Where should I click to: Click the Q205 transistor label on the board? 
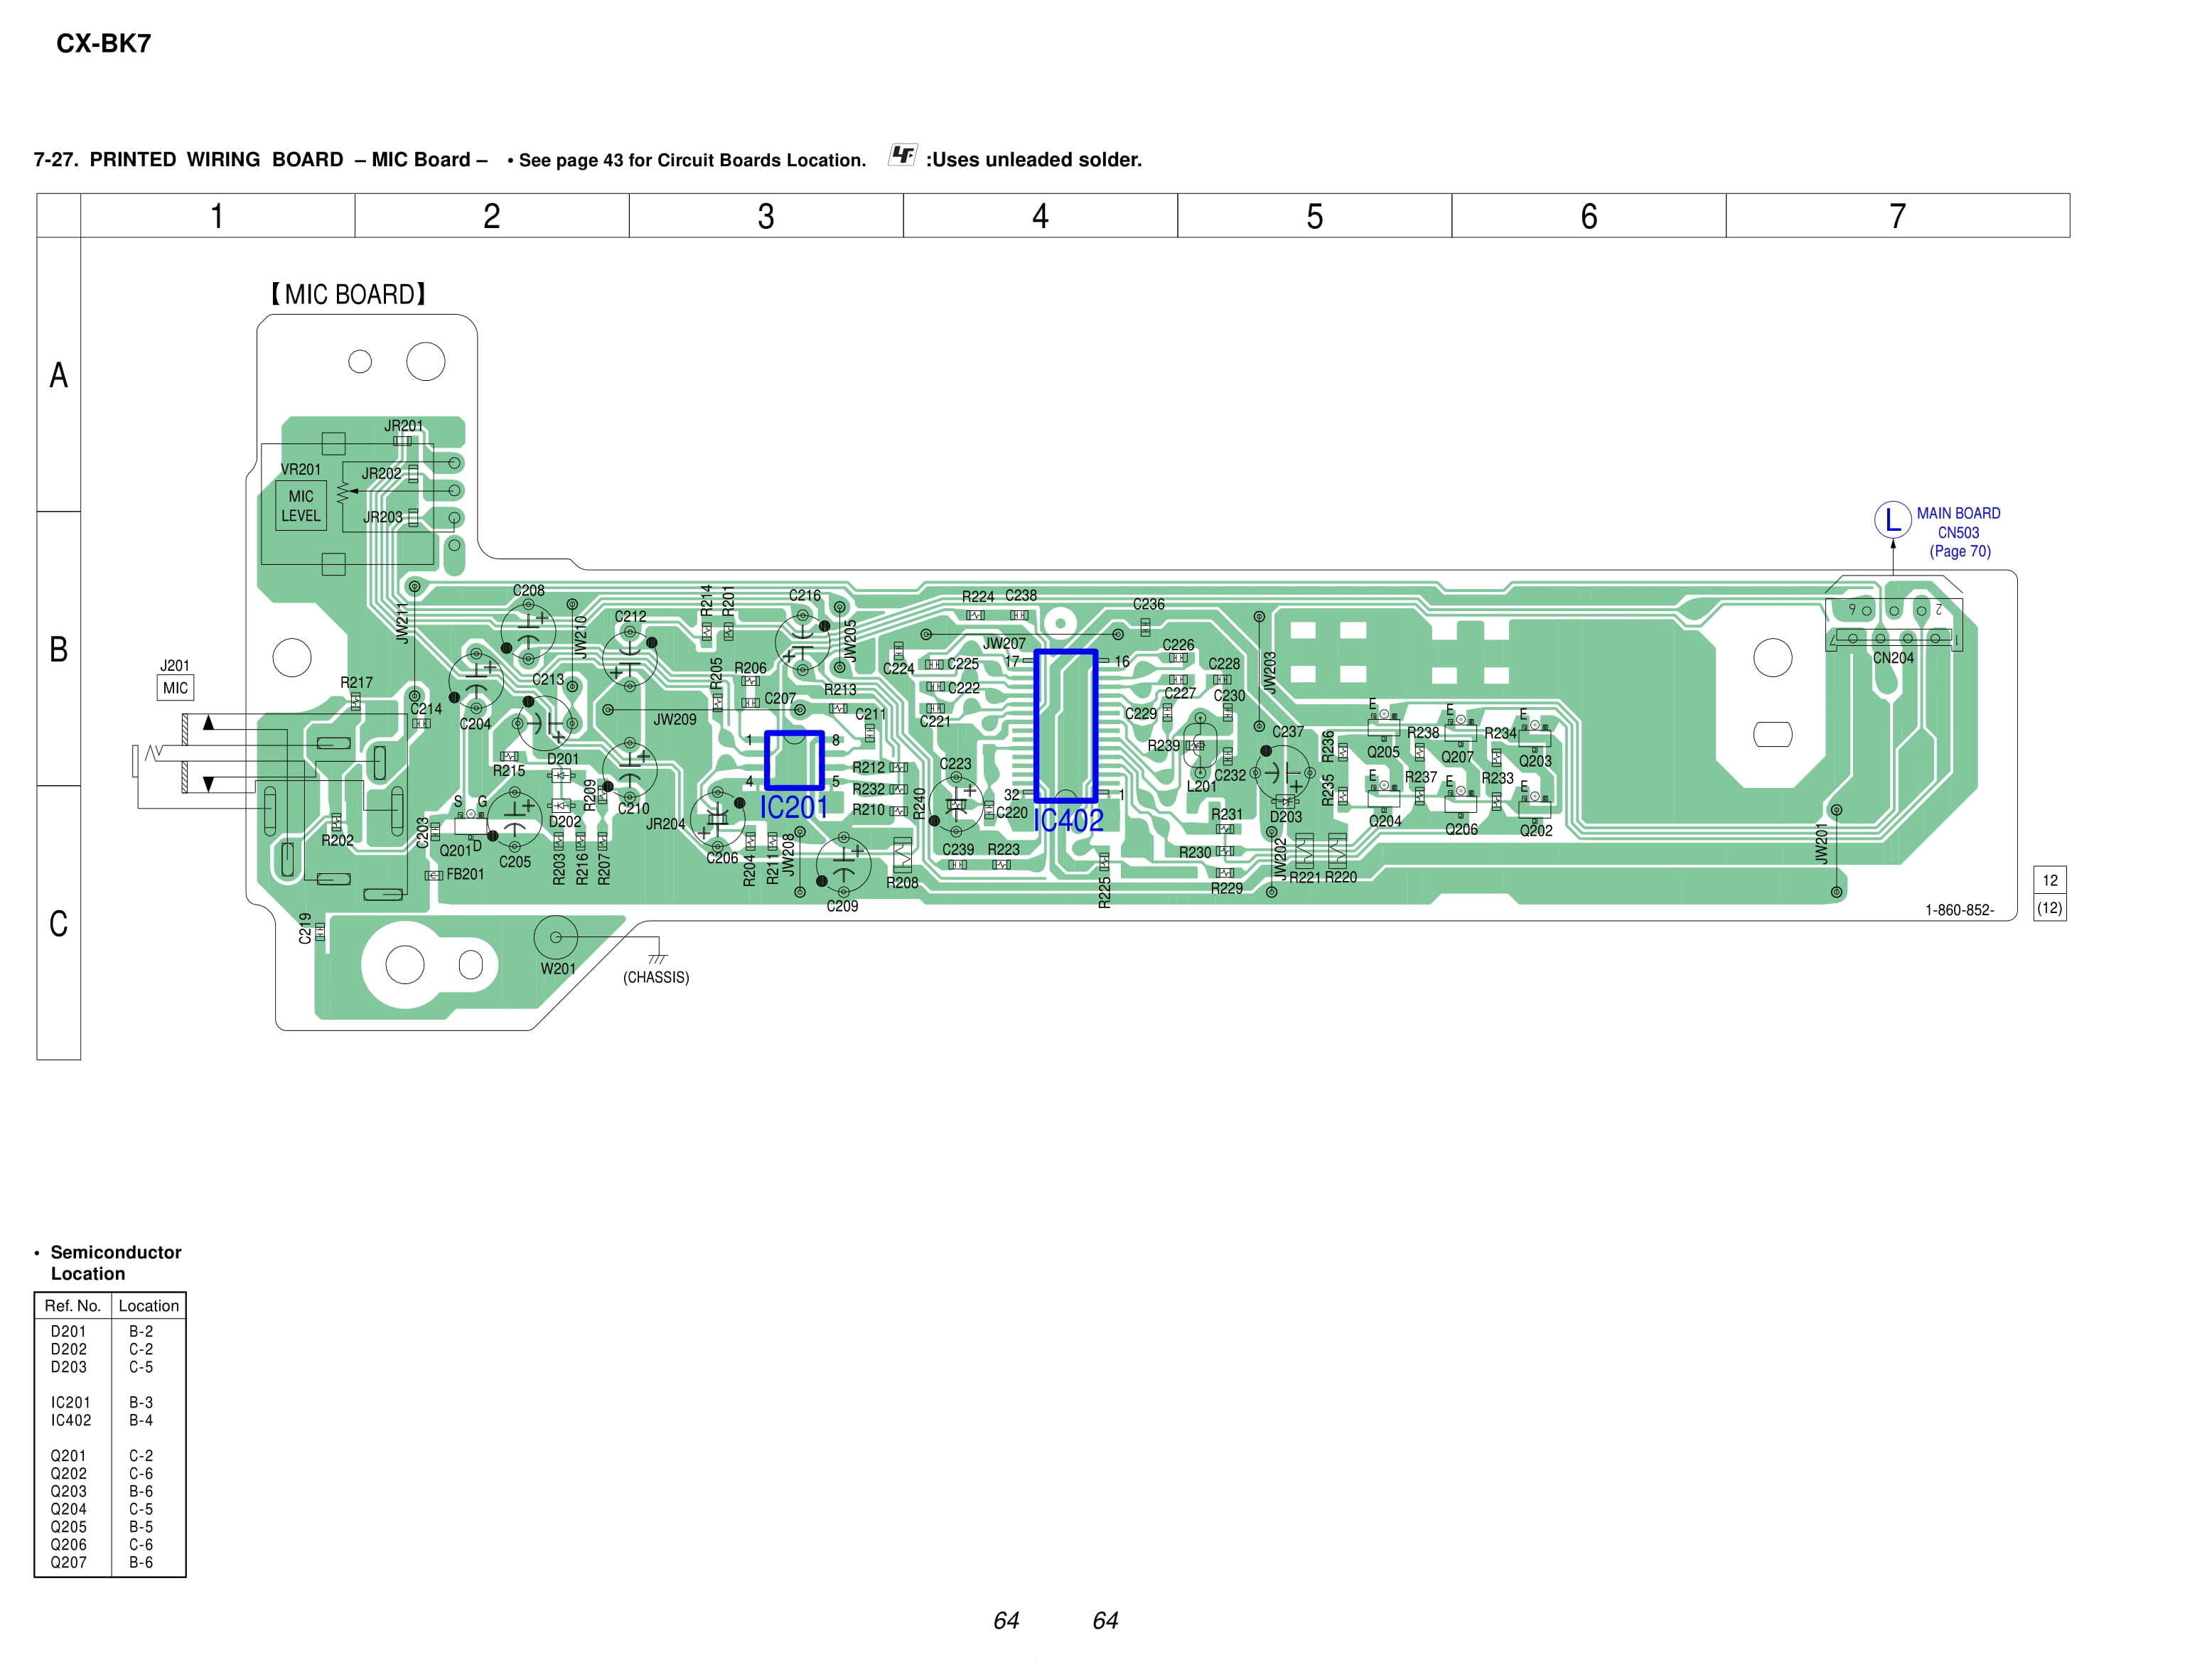pos(1383,752)
